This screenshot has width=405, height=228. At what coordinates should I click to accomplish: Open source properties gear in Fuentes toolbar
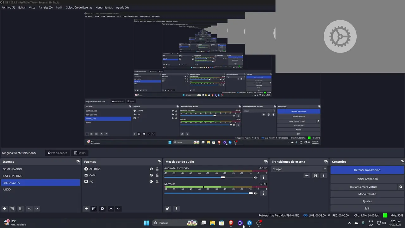pyautogui.click(x=102, y=209)
